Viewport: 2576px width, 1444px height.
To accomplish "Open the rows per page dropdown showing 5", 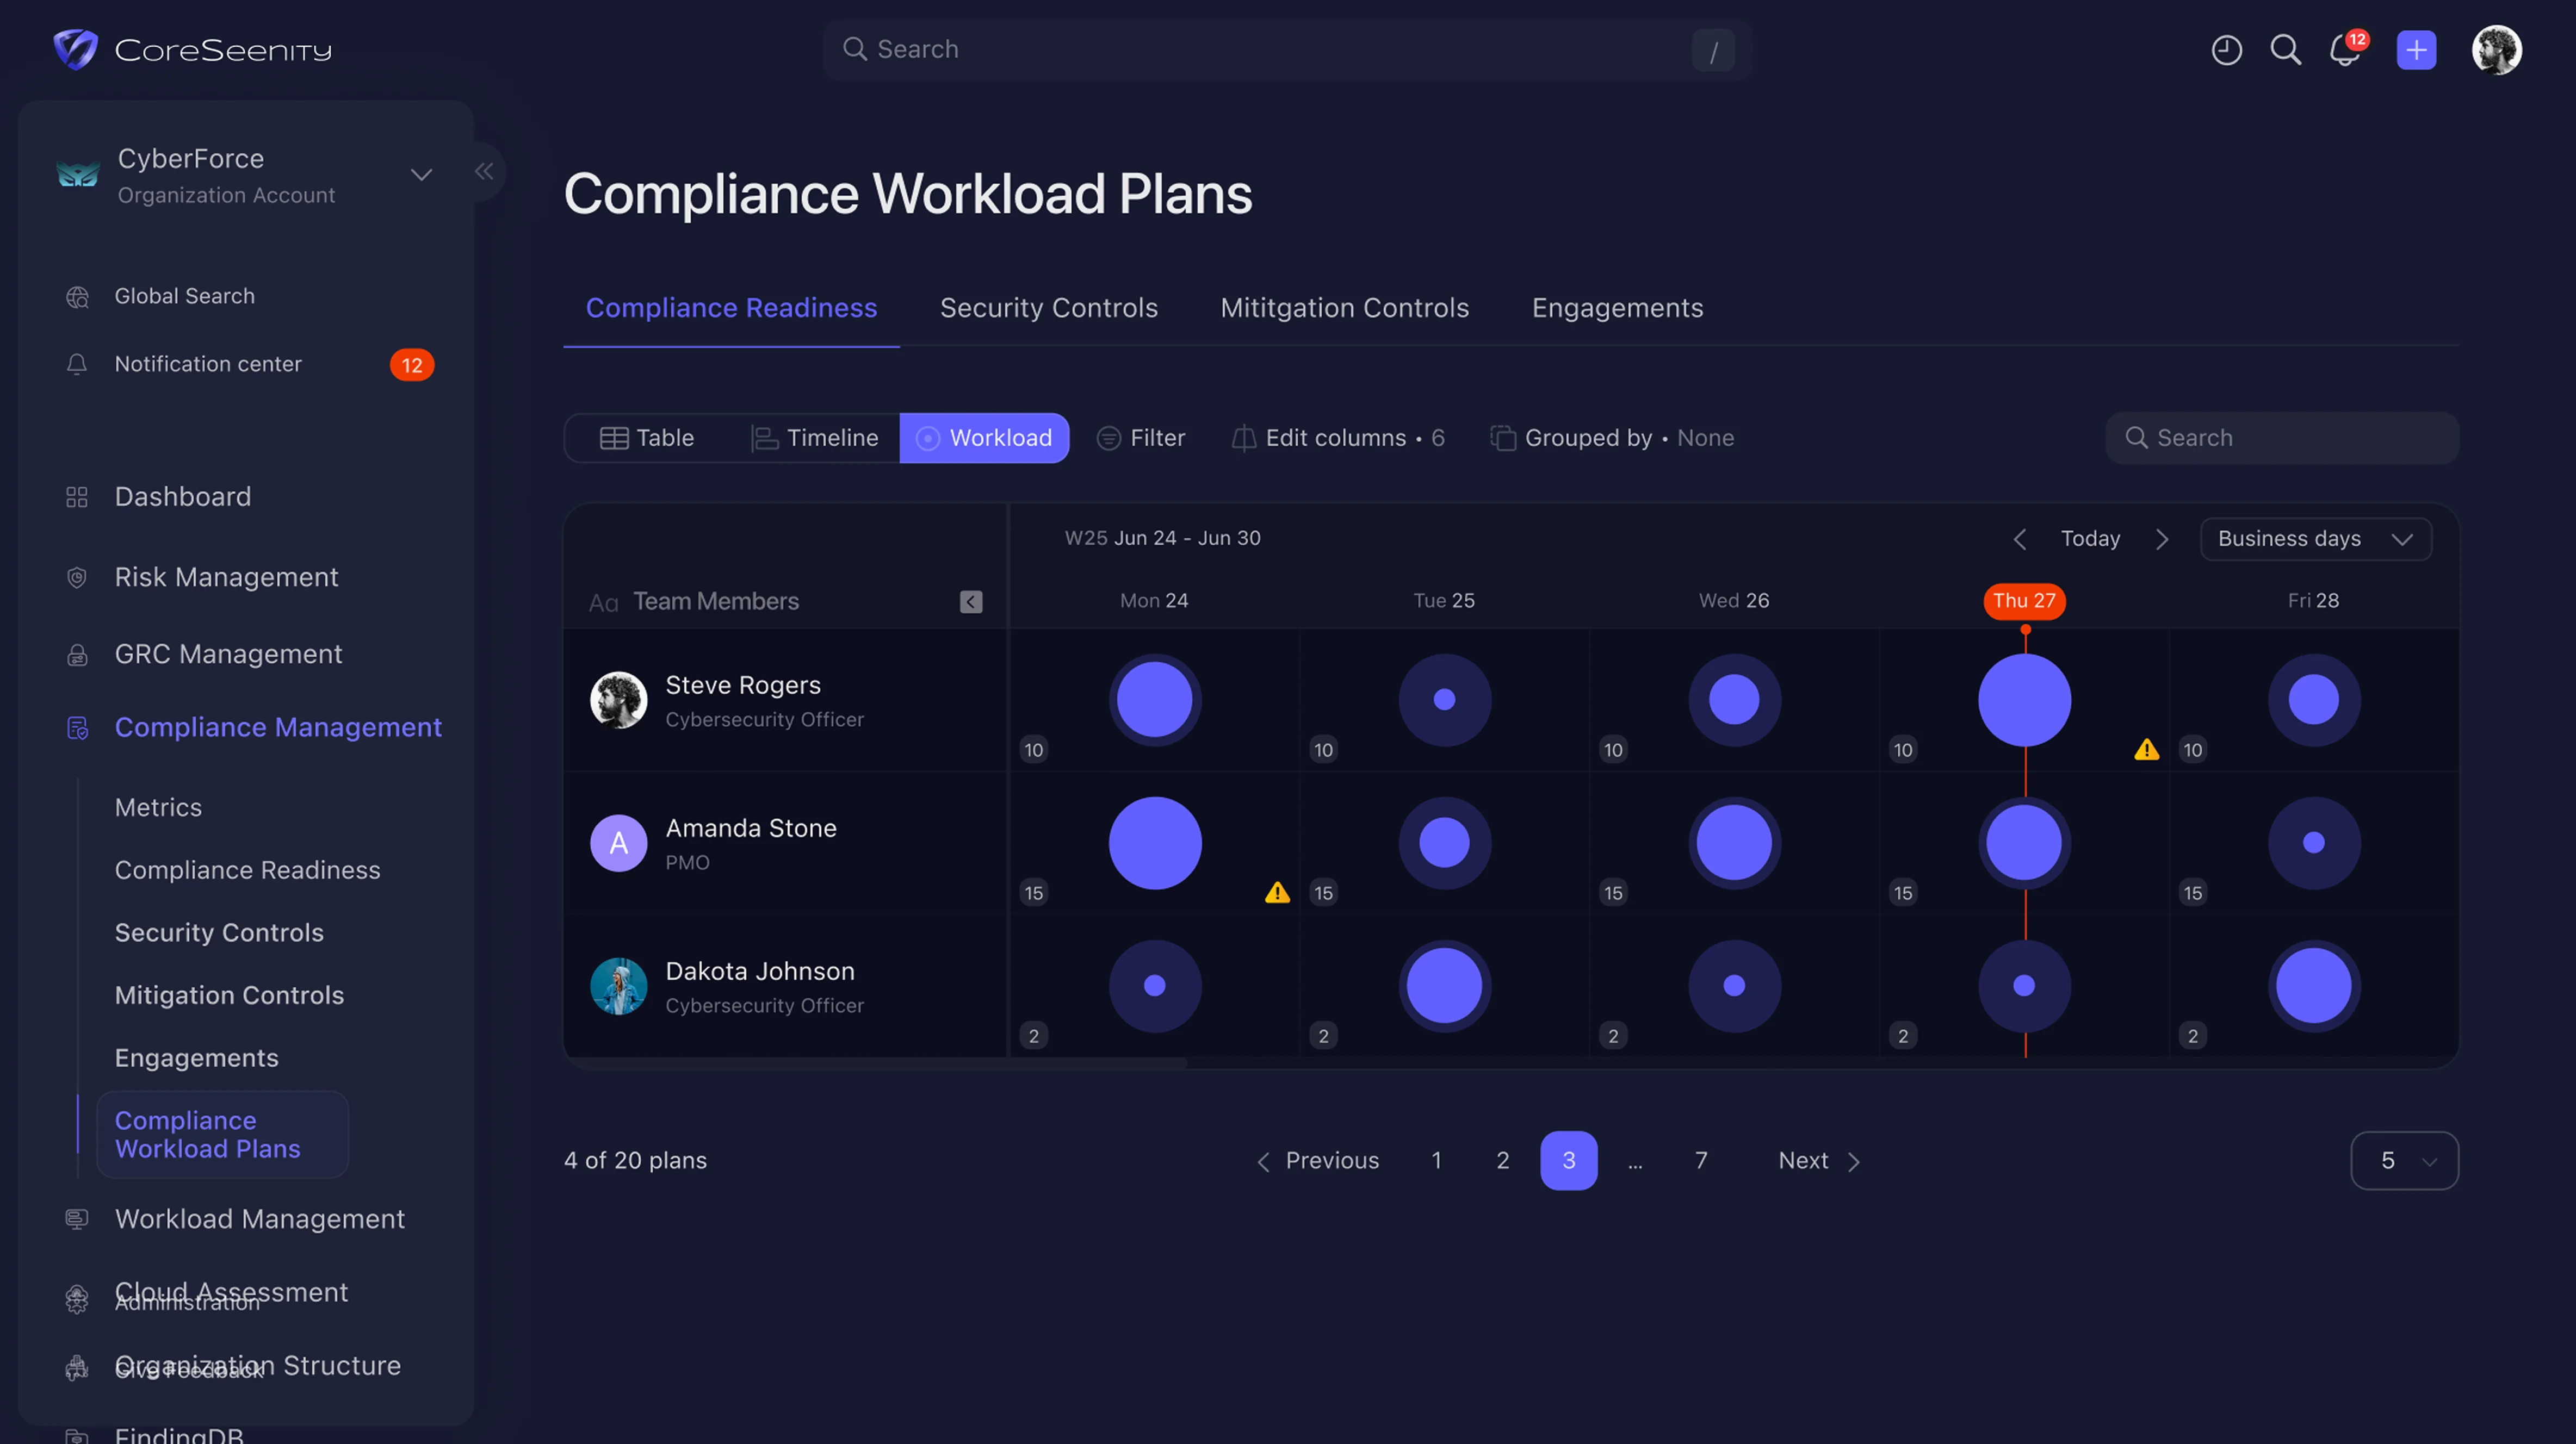I will point(2404,1160).
